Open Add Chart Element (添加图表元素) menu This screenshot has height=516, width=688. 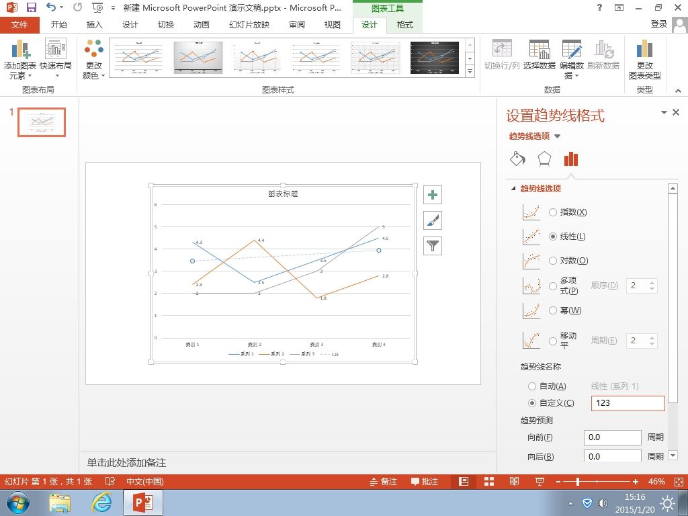19,60
